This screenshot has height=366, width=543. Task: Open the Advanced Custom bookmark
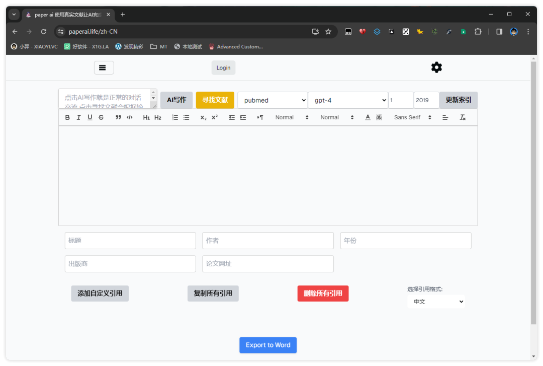click(236, 46)
